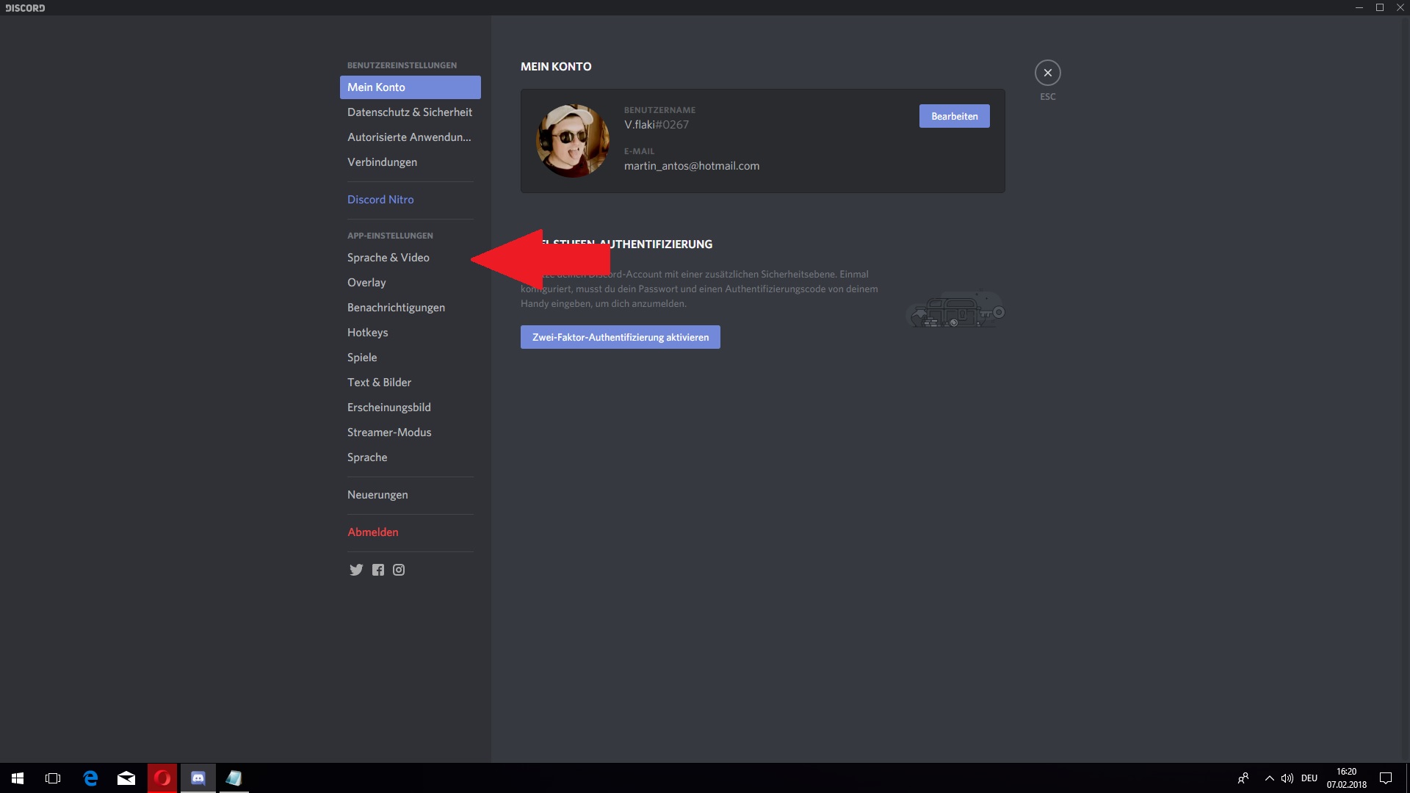Open Discord's Facebook page icon
1410x793 pixels.
tap(377, 570)
